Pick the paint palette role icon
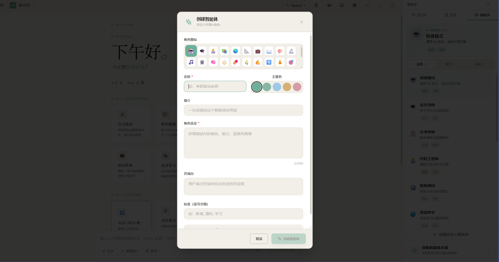Viewport: 499px width, 262px height. [280, 51]
